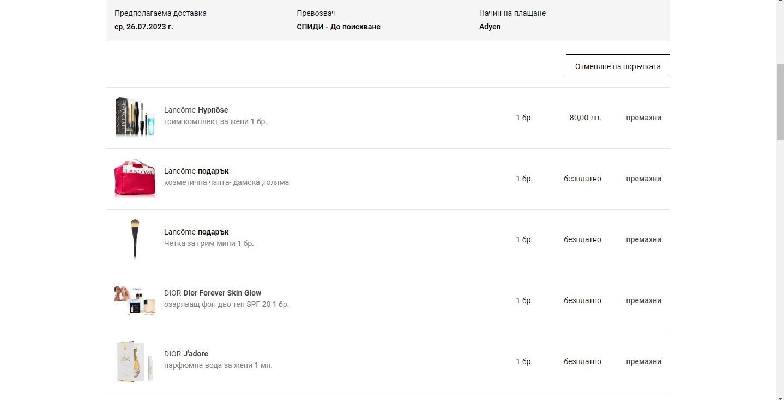Open the DIOR J'adore product title
Image resolution: width=784 pixels, height=400 pixels.
186,354
